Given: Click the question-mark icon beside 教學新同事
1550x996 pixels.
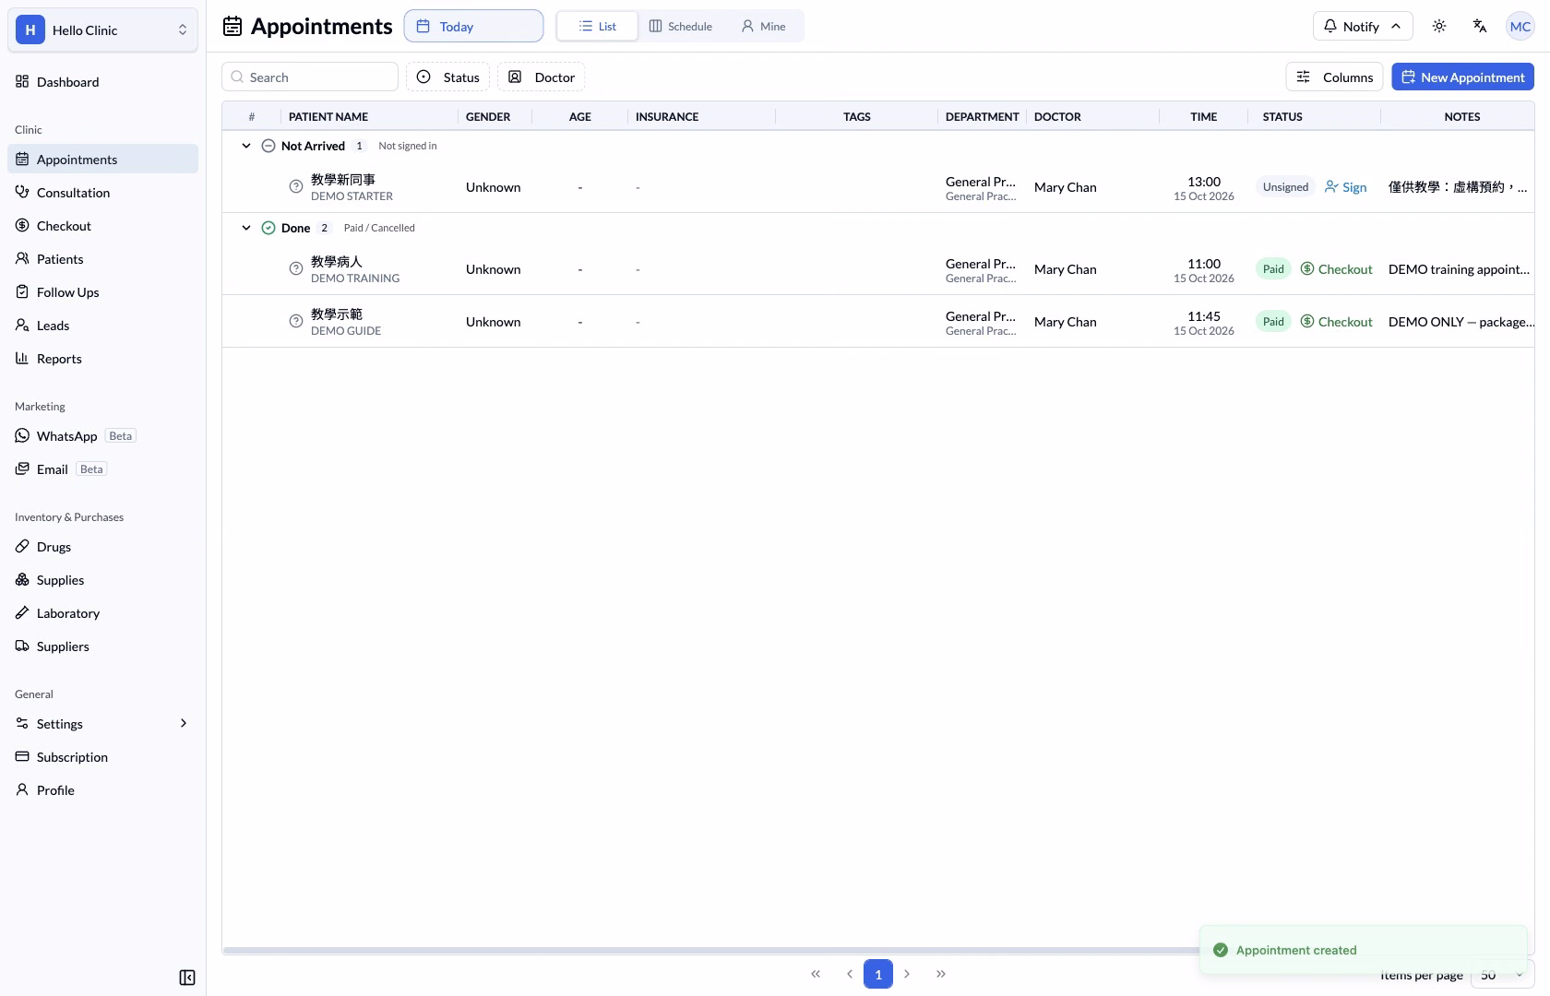Looking at the screenshot, I should (x=296, y=186).
